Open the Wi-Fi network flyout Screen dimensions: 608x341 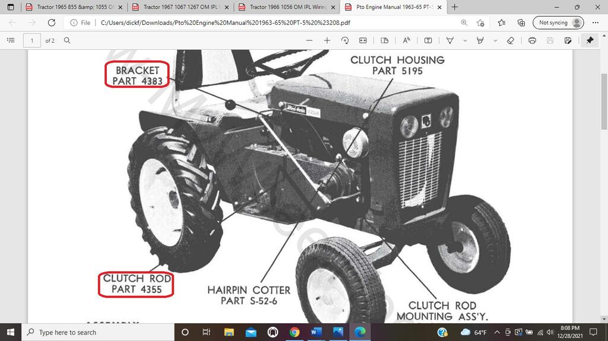[540, 333]
